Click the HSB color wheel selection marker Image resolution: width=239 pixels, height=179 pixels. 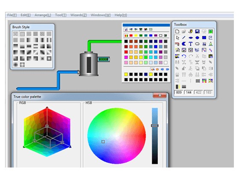click(x=103, y=141)
